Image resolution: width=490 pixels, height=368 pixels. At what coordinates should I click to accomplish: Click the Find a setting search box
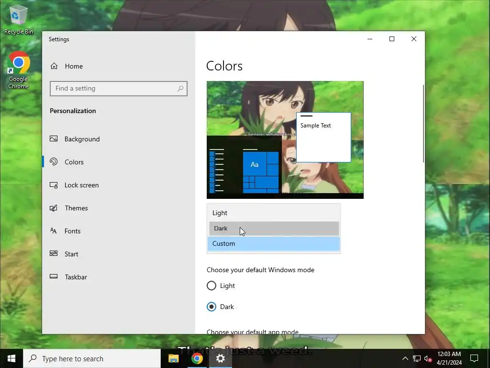tap(119, 89)
